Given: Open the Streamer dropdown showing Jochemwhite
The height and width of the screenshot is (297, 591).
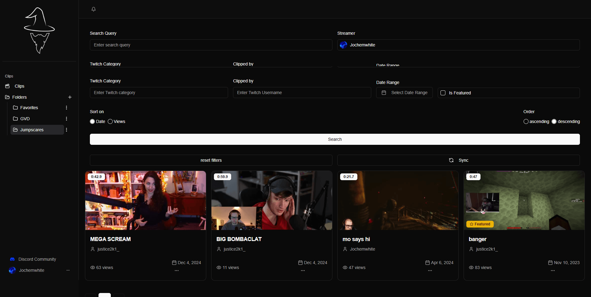Looking at the screenshot, I should click(x=458, y=45).
